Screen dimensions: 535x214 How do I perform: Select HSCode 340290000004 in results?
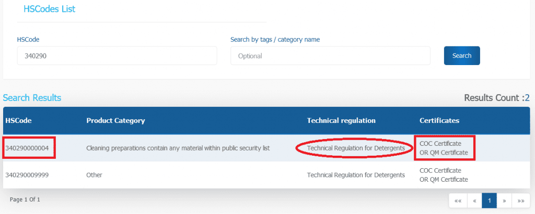[27, 148]
